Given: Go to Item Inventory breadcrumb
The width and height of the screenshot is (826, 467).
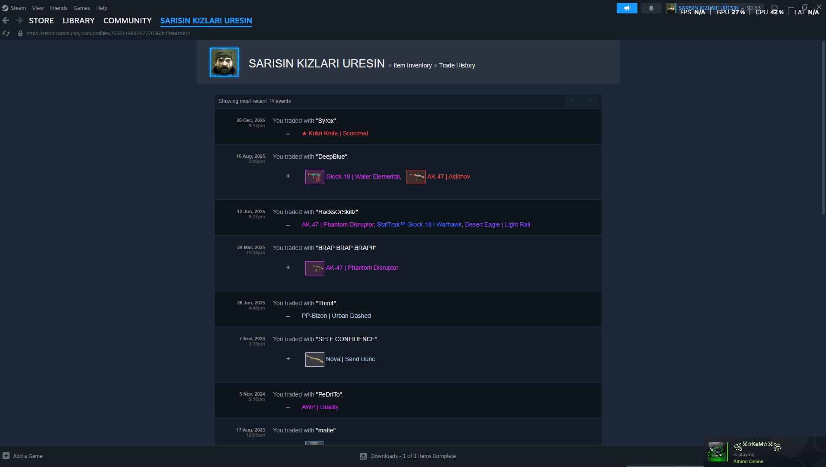Looking at the screenshot, I should (413, 65).
